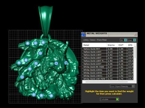Select the White Gold:14K PdW row

(108, 79)
